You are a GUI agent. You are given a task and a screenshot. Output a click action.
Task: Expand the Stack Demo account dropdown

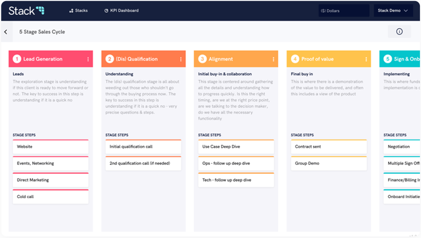(x=393, y=11)
